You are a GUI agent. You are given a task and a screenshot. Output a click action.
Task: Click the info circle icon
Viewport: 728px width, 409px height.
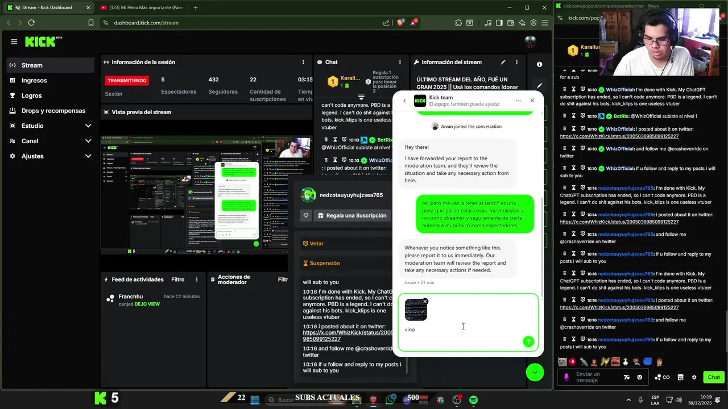coord(539,64)
